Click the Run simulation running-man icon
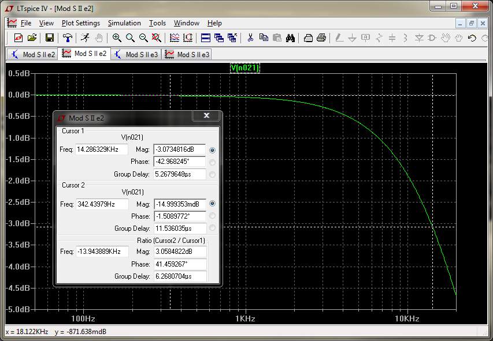Image resolution: width=493 pixels, height=341 pixels. pos(85,38)
